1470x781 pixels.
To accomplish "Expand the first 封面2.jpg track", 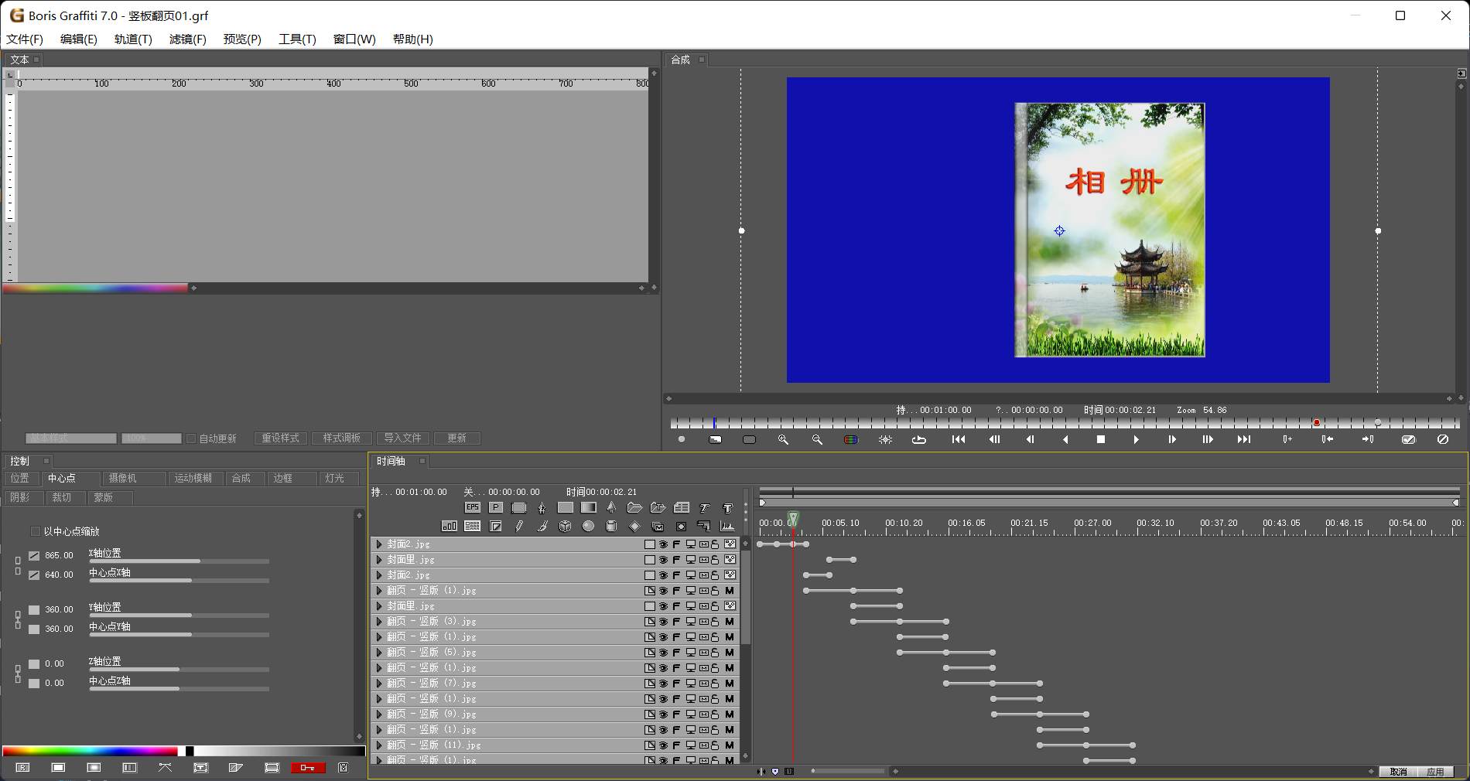I will tap(379, 544).
